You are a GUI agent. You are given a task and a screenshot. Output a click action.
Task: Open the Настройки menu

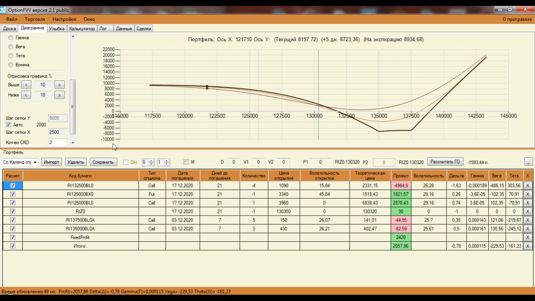[64, 19]
